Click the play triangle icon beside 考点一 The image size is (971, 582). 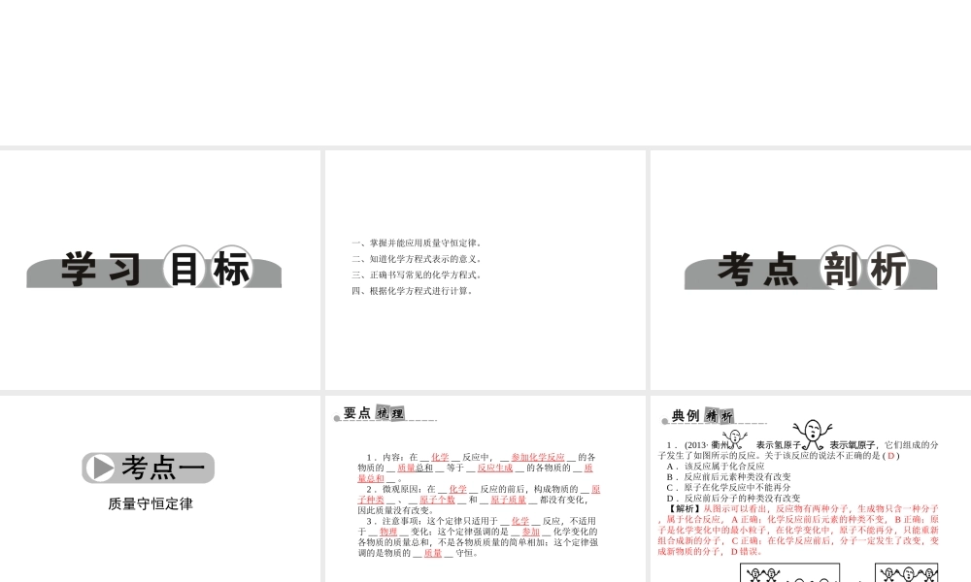(x=103, y=469)
